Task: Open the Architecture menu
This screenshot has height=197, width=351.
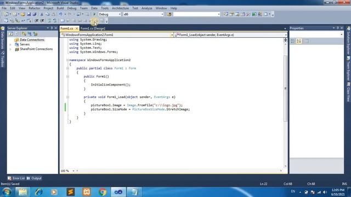Action: point(120,8)
